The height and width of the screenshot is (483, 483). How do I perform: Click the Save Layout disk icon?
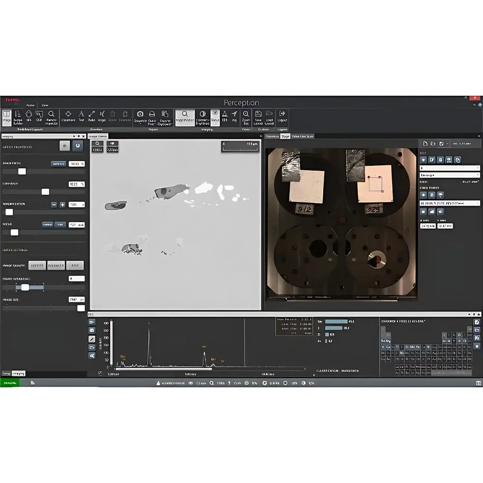click(258, 117)
